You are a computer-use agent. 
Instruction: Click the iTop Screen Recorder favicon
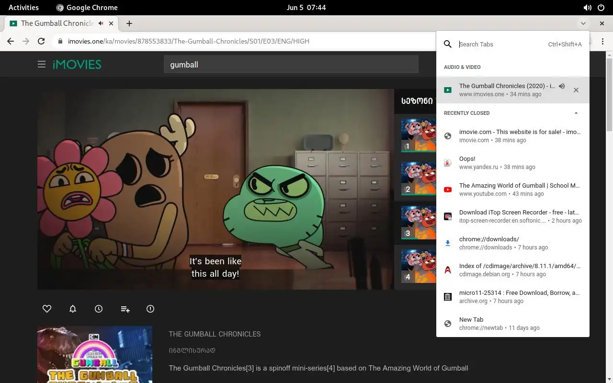448,216
